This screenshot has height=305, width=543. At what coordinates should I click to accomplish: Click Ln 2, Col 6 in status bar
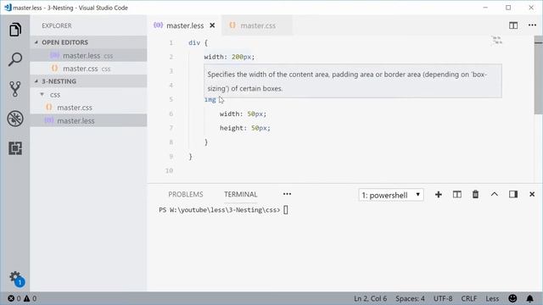(370, 298)
